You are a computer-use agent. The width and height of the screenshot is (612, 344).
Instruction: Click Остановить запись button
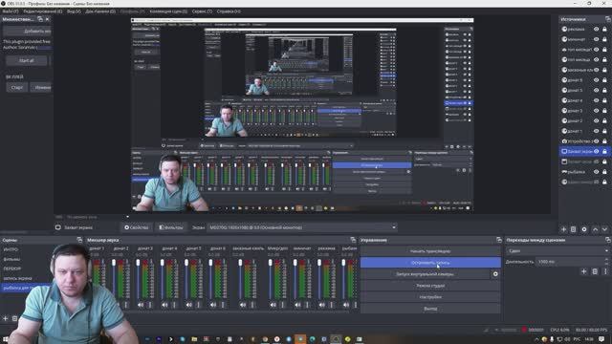(x=430, y=263)
